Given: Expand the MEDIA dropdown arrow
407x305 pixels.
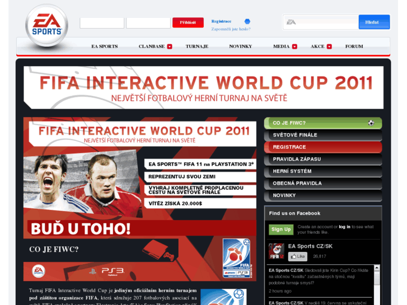Looking at the screenshot, I should click(294, 46).
